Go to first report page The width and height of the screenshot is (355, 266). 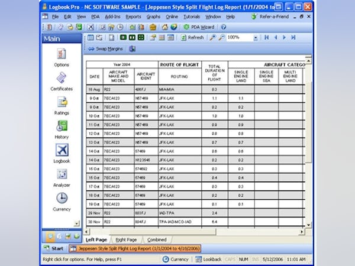pyautogui.click(x=267, y=37)
